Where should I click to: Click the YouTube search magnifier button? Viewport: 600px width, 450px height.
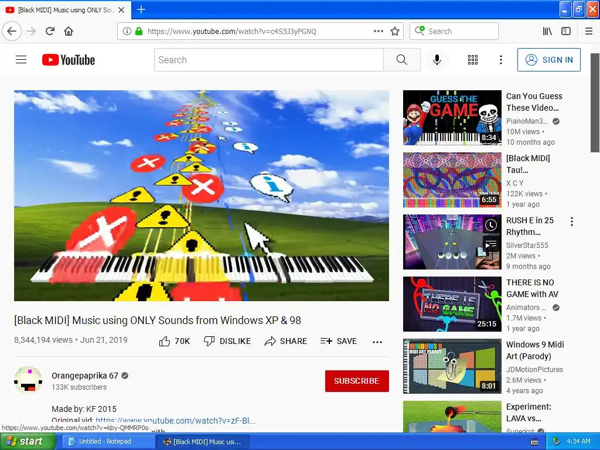click(402, 60)
